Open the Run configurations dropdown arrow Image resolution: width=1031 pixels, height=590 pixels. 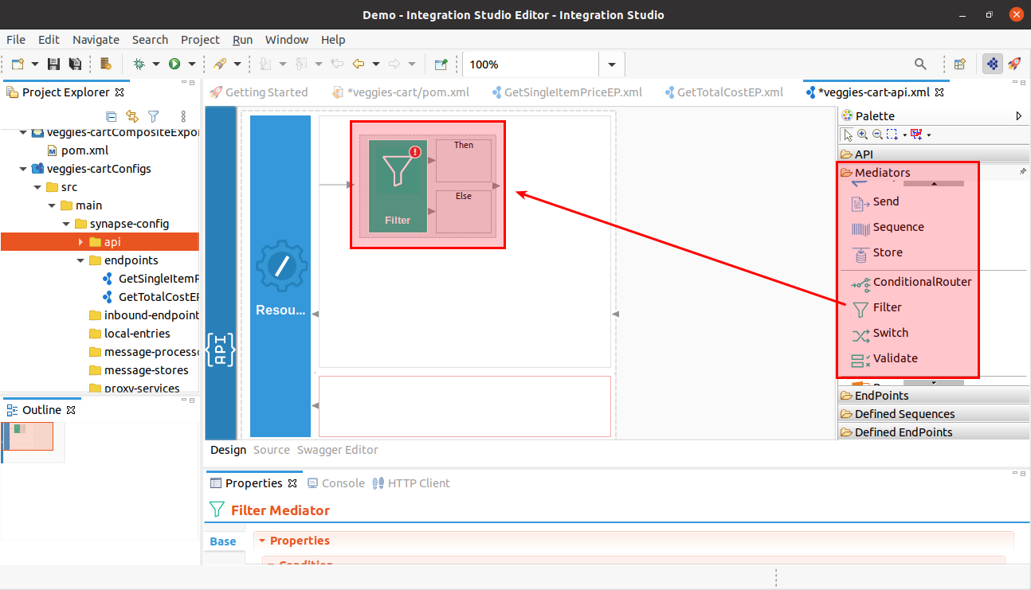(x=191, y=64)
